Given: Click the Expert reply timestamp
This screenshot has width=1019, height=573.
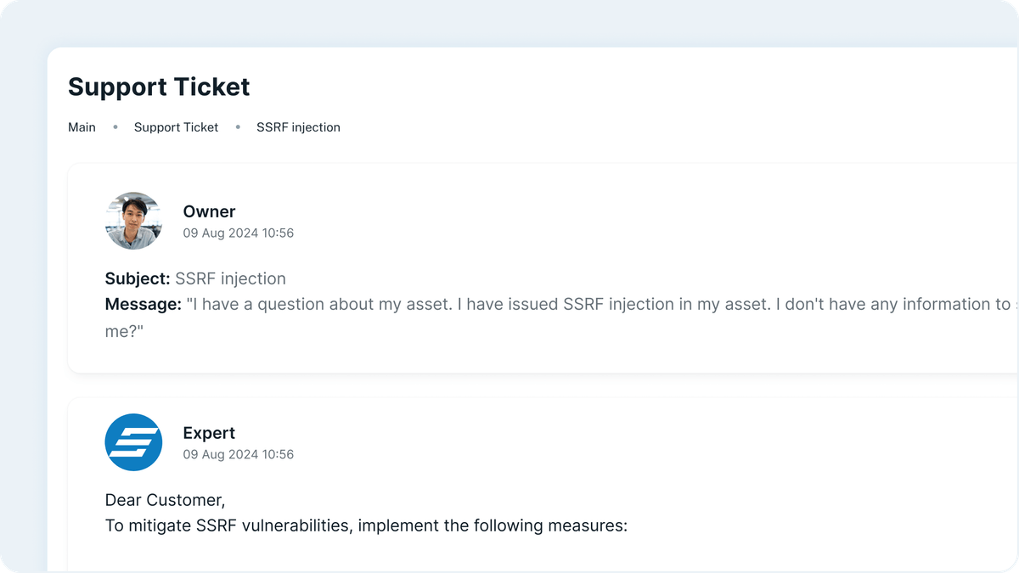Looking at the screenshot, I should point(239,454).
